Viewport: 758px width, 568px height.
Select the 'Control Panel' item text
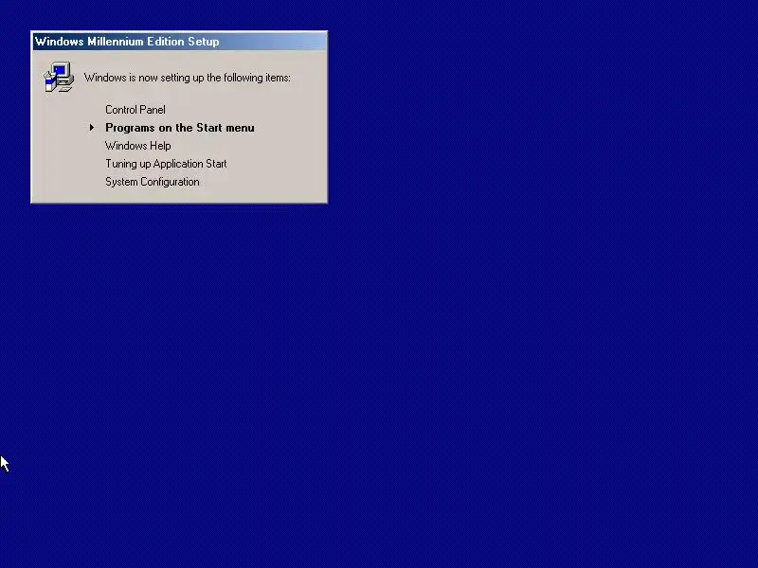(x=135, y=110)
